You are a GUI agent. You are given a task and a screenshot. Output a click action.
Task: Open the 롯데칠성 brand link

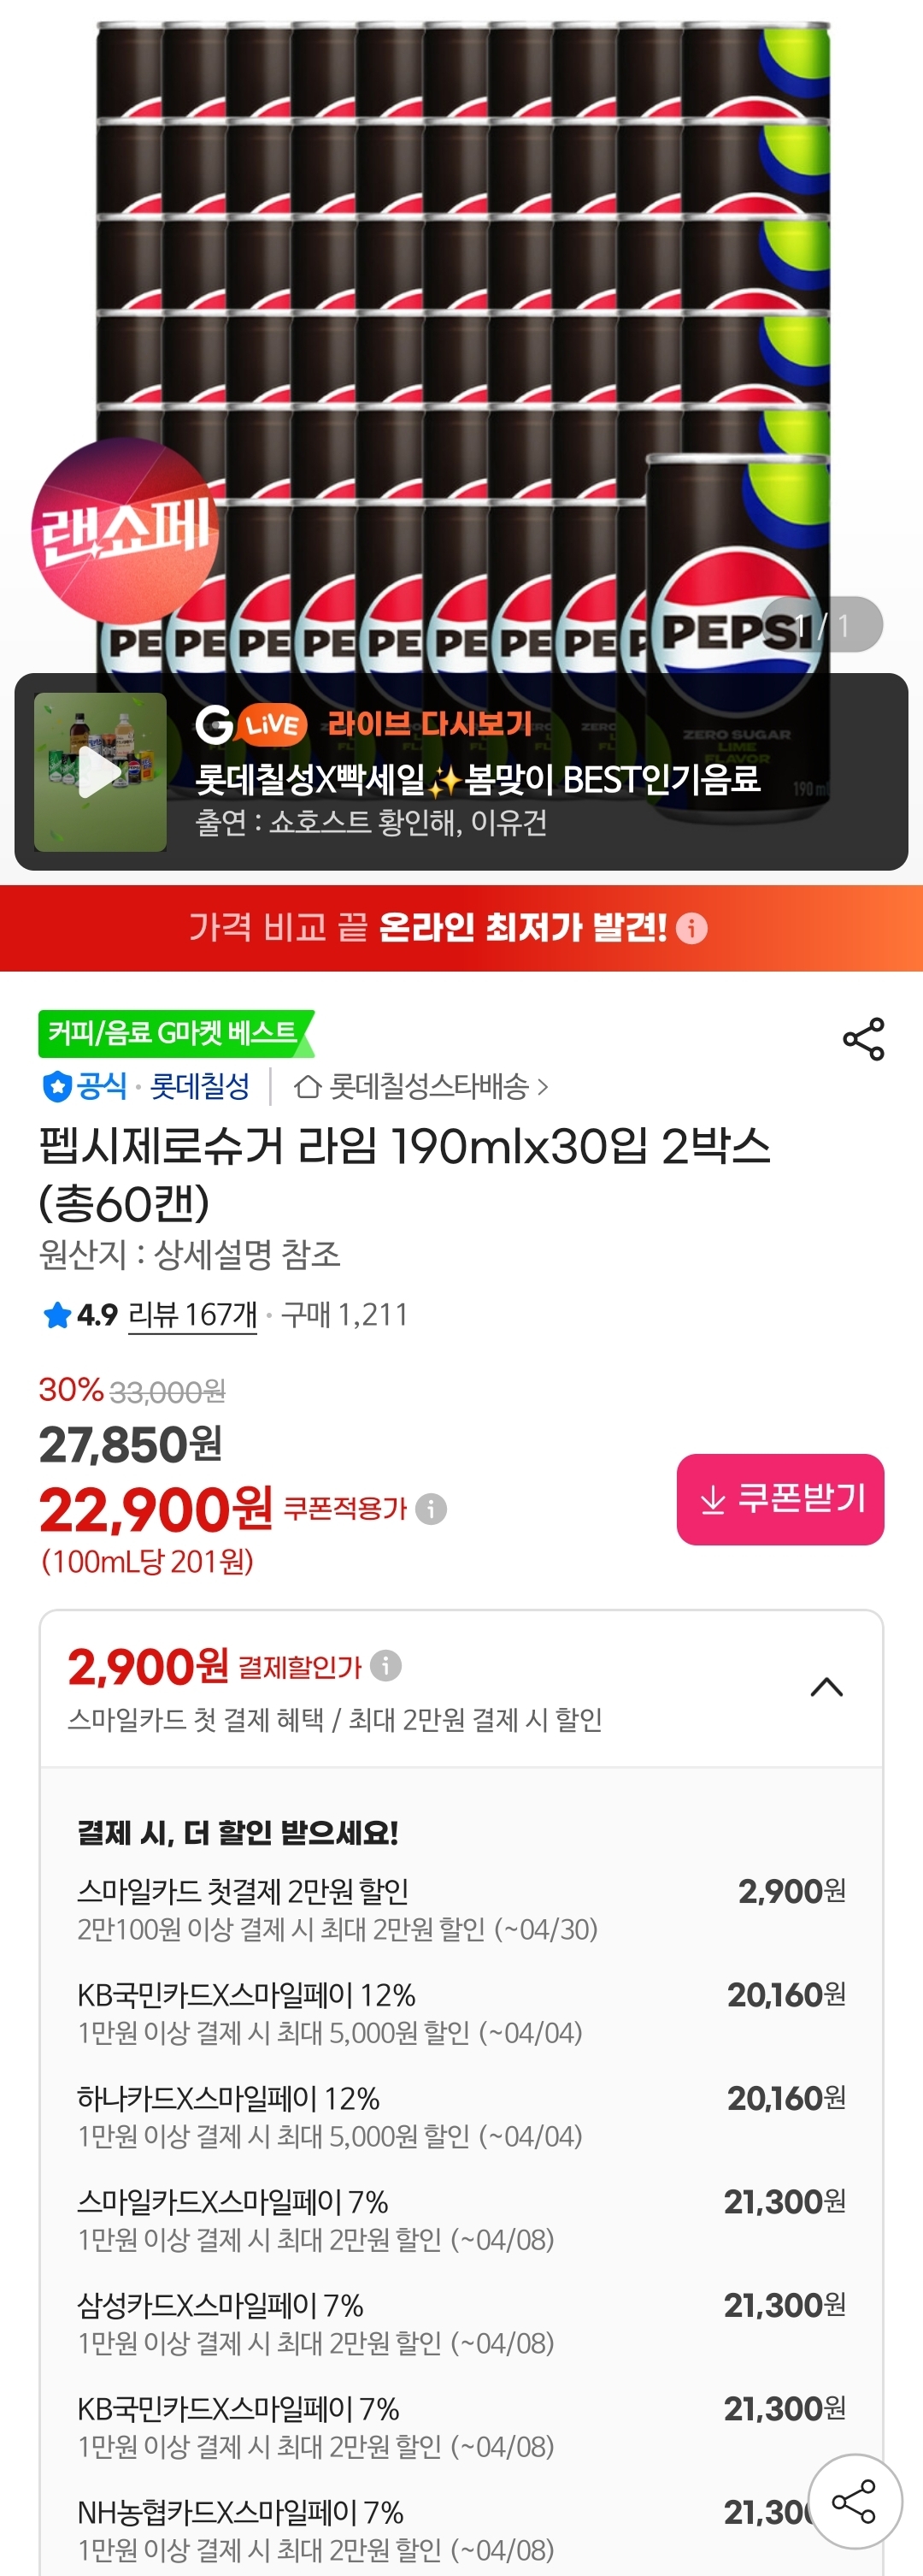(x=200, y=1086)
